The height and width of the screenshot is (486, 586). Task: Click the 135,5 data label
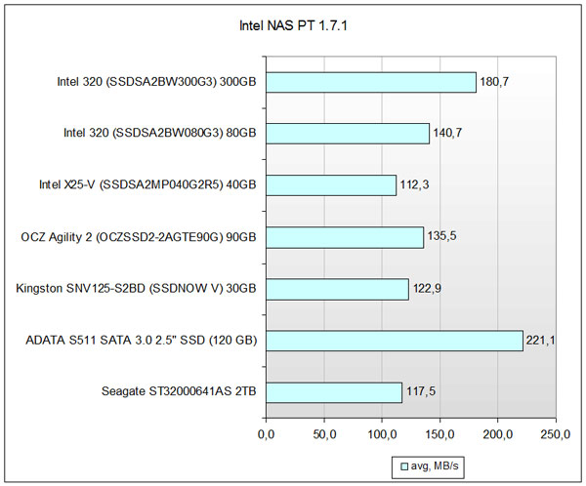point(441,236)
